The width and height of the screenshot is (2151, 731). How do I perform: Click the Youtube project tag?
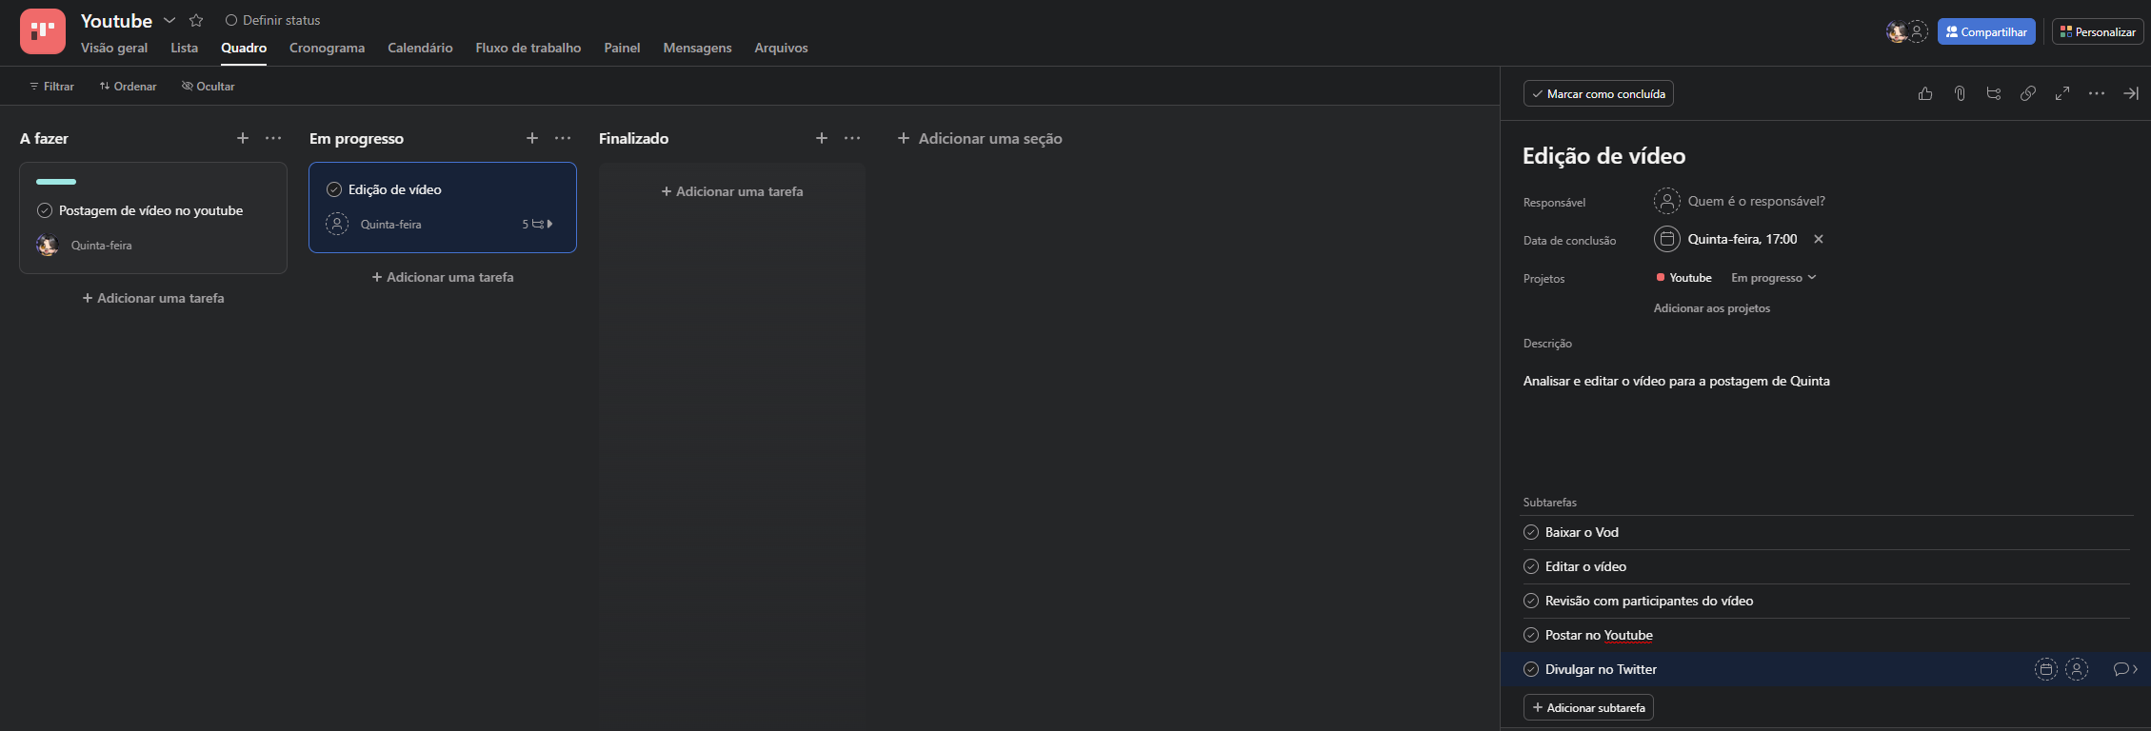click(x=1684, y=278)
